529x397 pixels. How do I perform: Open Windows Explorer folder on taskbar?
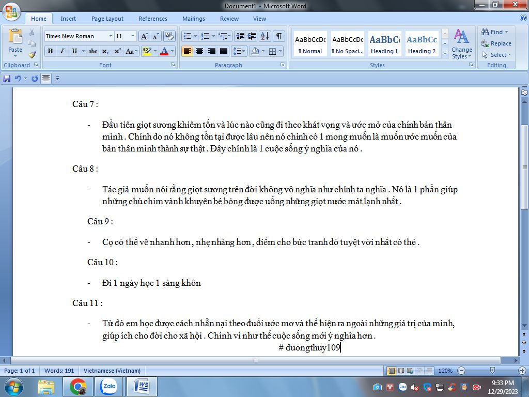46,387
